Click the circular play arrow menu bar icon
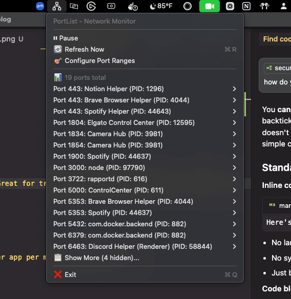The image size is (291, 299). (x=91, y=6)
